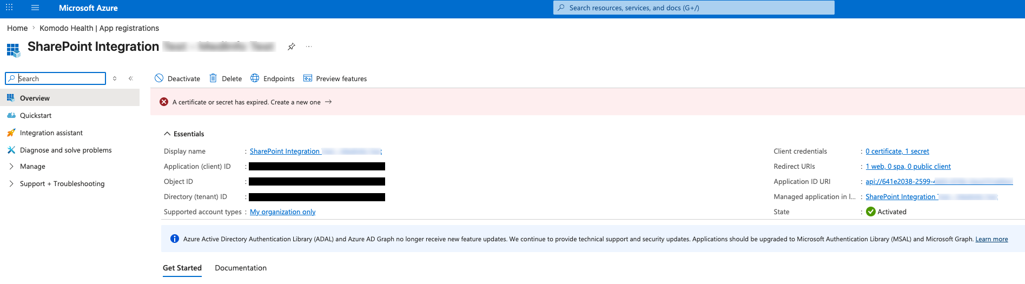Screen dimensions: 1025x284
Task: Click the Directory (tenant) ID value
Action: click(317, 197)
